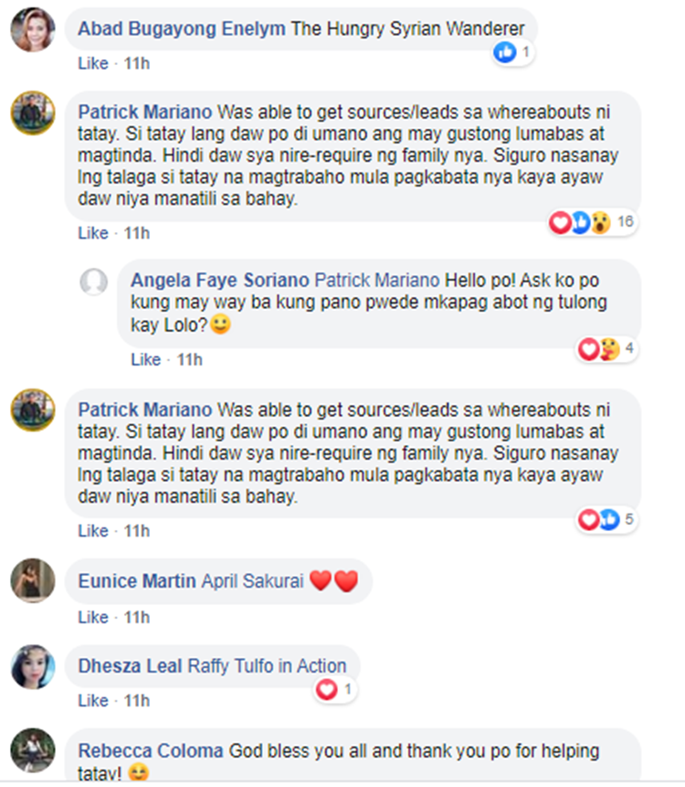Open Eunice Martin's profile picture

(33, 580)
